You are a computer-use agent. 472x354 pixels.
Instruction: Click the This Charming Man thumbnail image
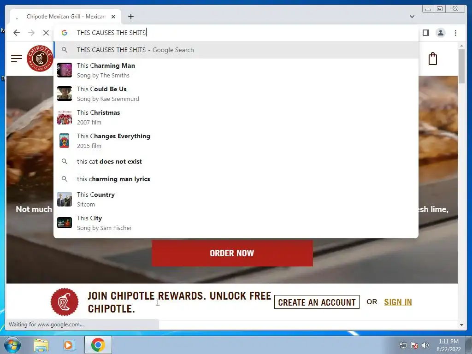(65, 70)
